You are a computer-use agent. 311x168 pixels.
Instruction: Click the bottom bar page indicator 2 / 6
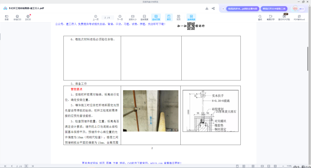[x=19, y=166]
